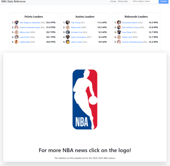The width and height of the screenshot is (170, 166).
Task: Click the 32.4 PPG value
Action: tap(51, 23)
